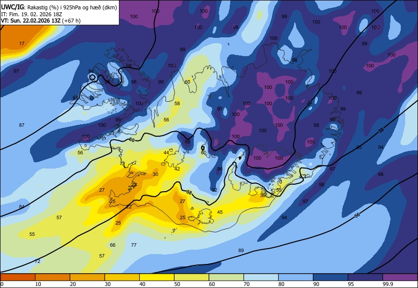The height and width of the screenshot is (288, 418).
Task: Click the title 'Rakastig (%) í 925hPa og hæð (dkm)'
Action: point(72,7)
